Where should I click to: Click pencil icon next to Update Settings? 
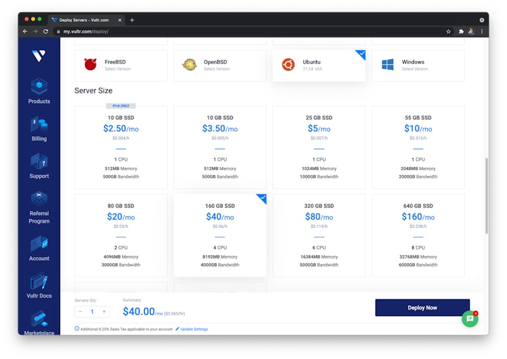[177, 329]
